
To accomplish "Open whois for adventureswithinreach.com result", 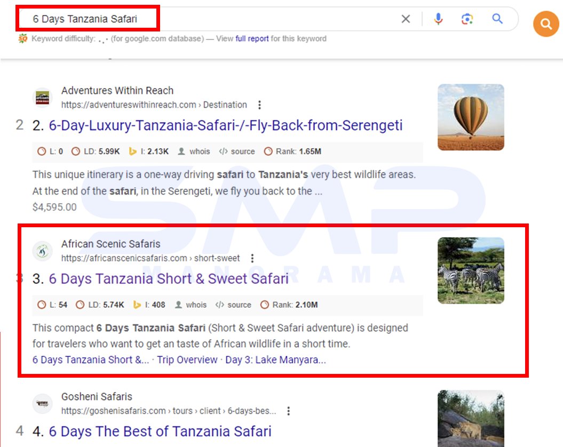I will 194,151.
